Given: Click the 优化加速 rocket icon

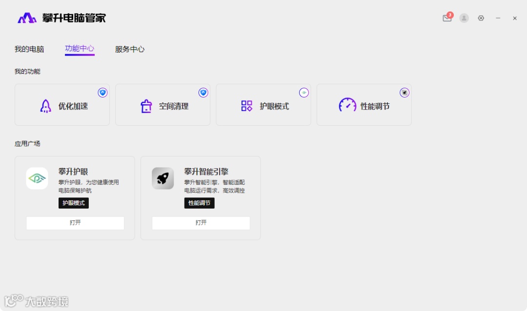Looking at the screenshot, I should pyautogui.click(x=46, y=106).
